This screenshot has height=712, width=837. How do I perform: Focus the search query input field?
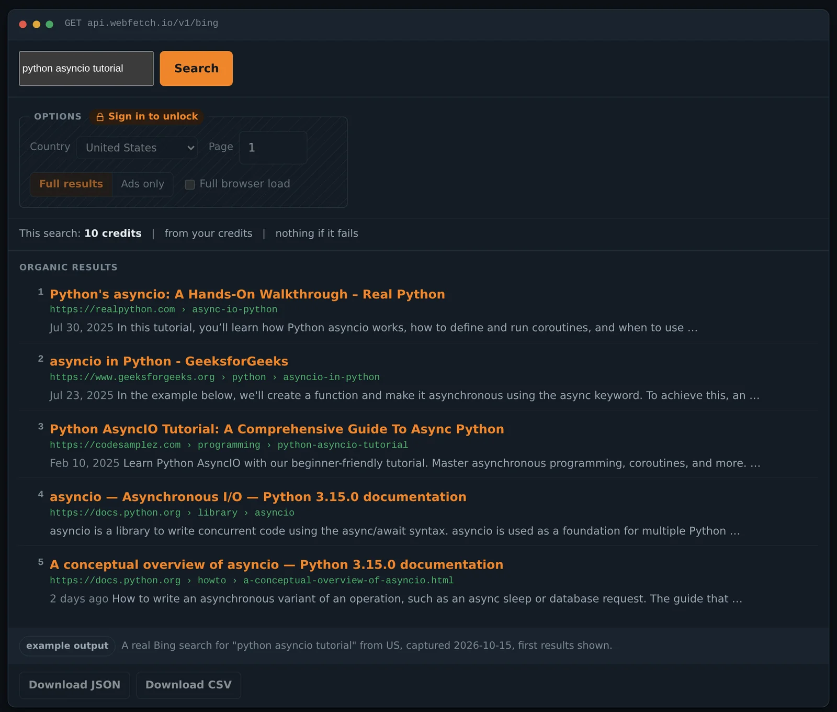pos(86,69)
